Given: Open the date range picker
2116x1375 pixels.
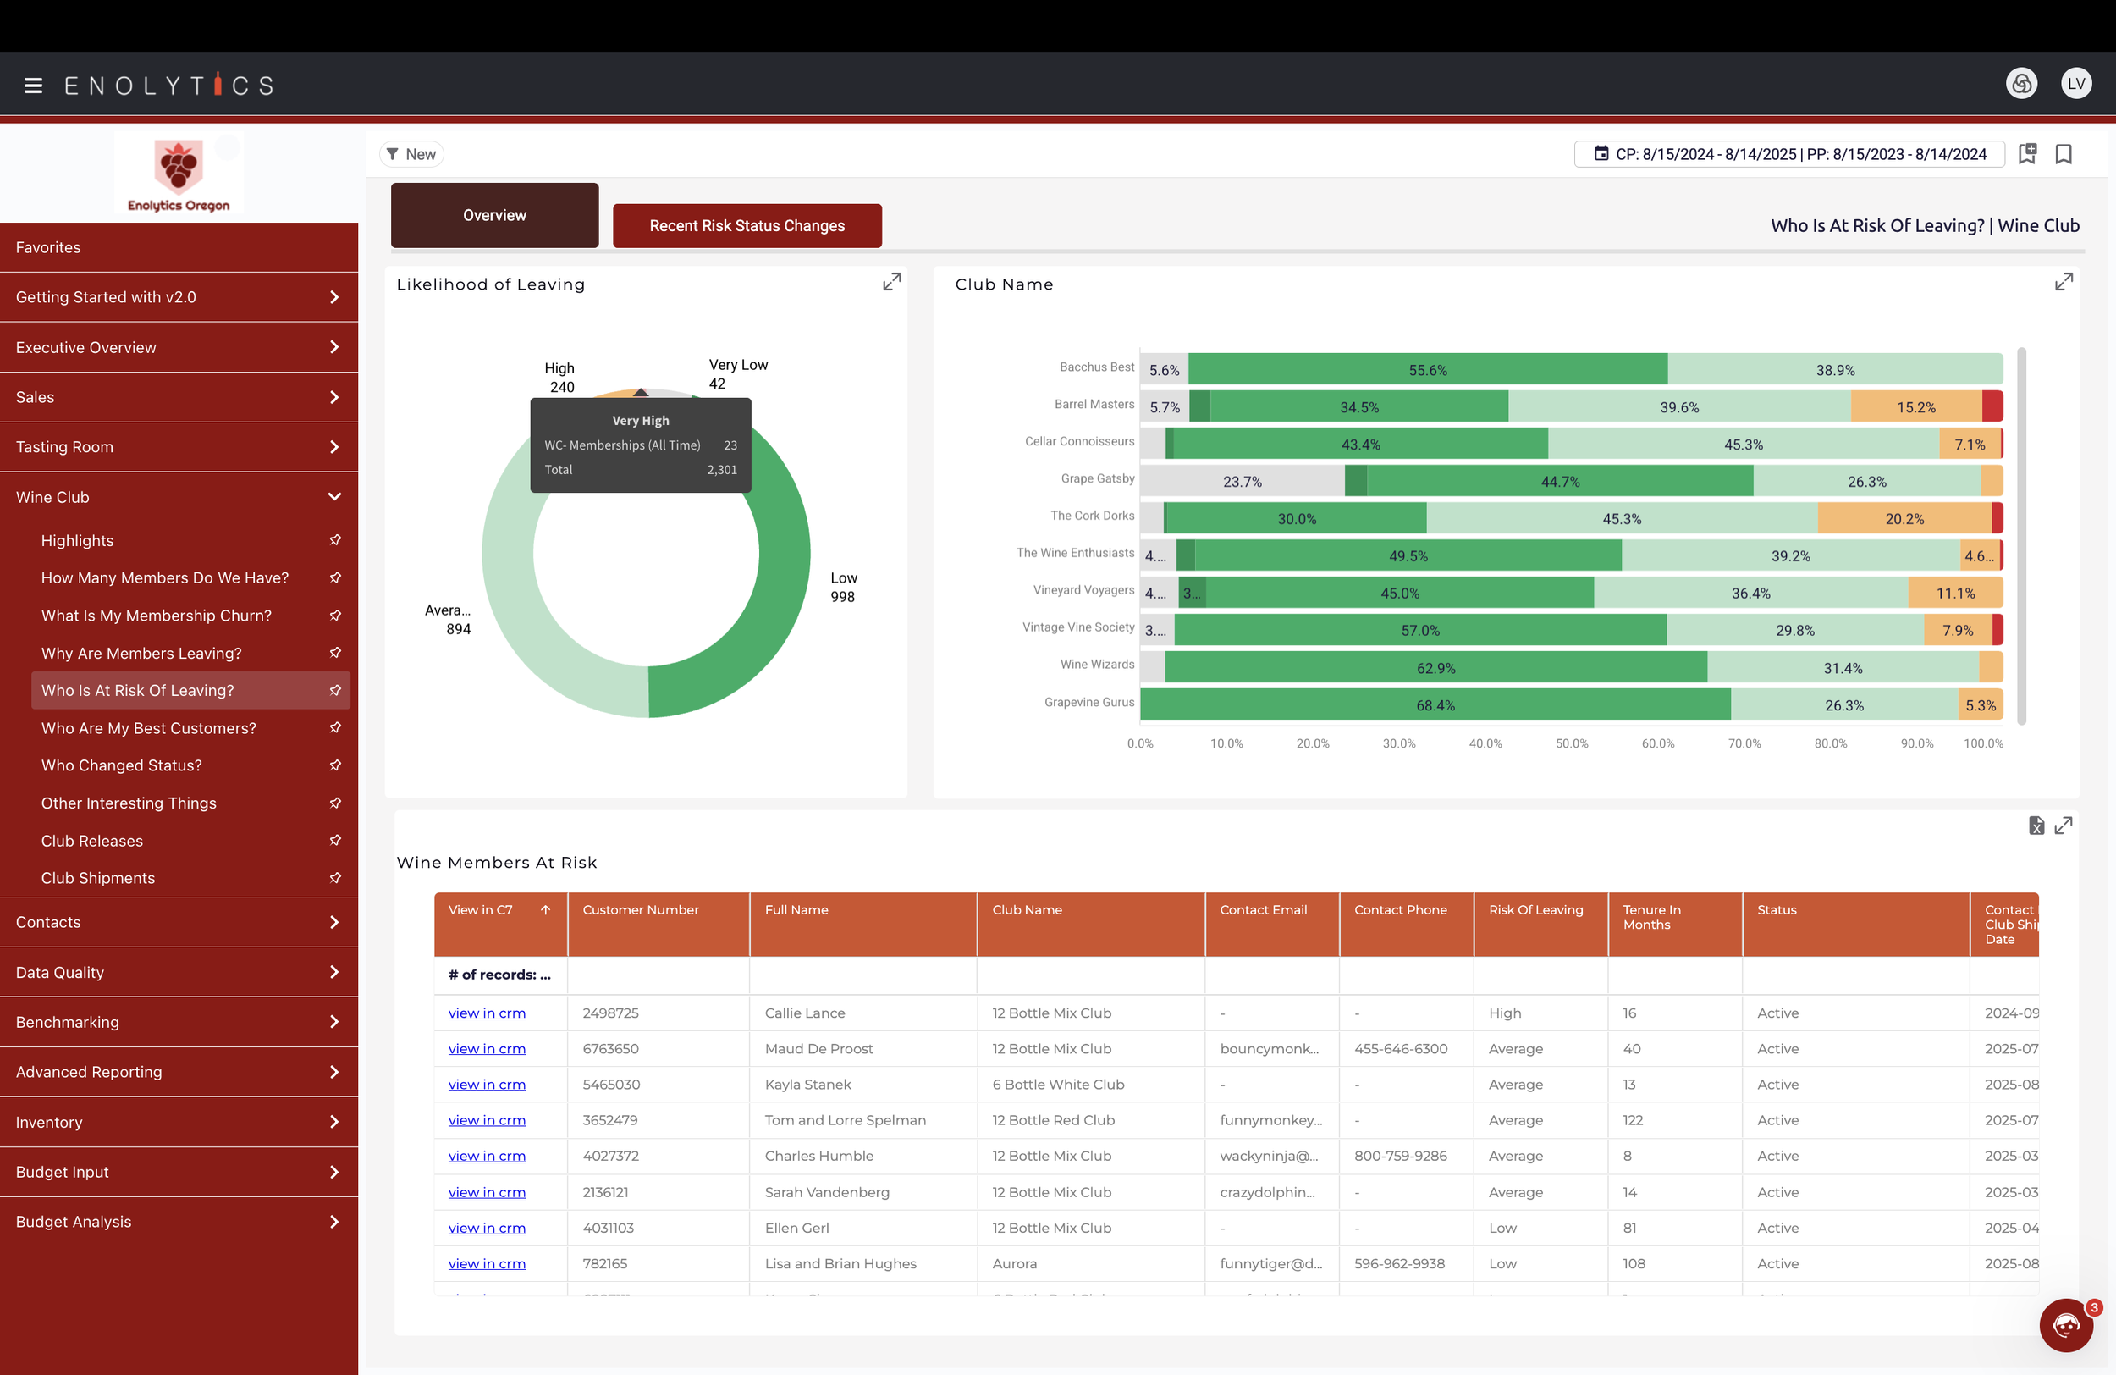Looking at the screenshot, I should pos(1788,154).
